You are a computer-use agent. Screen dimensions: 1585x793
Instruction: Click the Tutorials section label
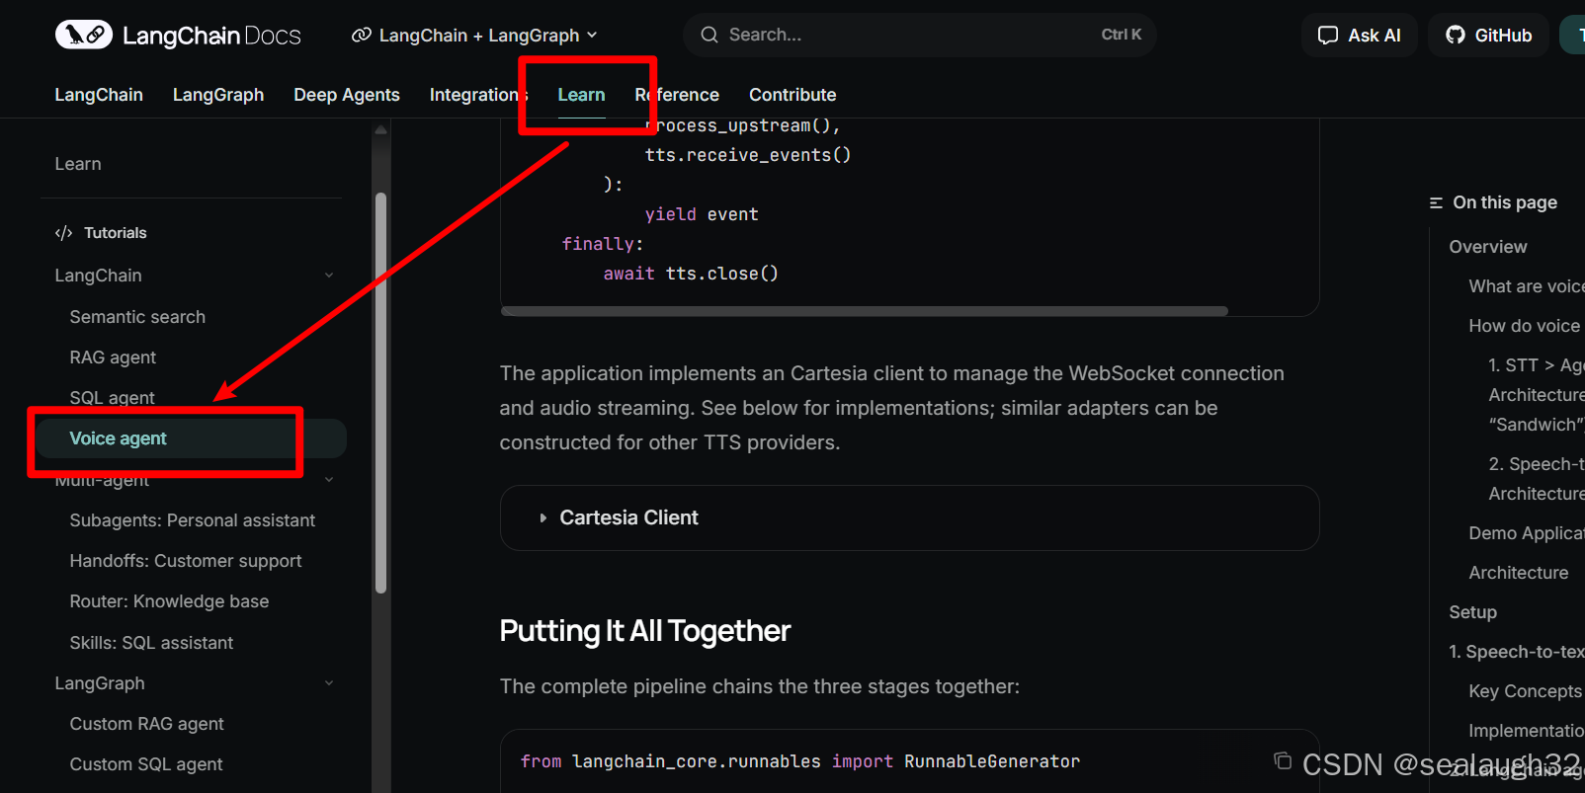point(115,233)
